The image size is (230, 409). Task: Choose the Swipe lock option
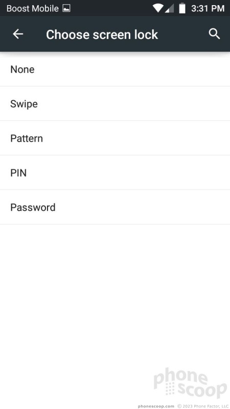click(x=115, y=104)
